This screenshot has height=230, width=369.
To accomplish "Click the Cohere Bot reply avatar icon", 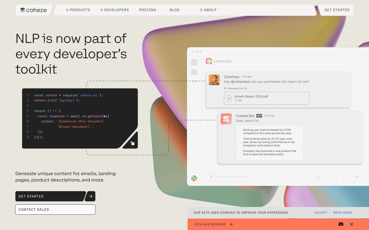I will pyautogui.click(x=226, y=119).
